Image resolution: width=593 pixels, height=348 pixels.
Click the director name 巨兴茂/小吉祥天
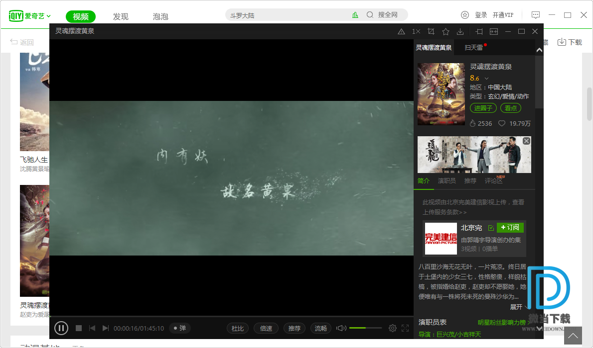click(x=459, y=335)
